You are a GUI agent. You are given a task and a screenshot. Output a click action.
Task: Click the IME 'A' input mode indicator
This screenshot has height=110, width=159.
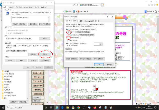pos(139,104)
